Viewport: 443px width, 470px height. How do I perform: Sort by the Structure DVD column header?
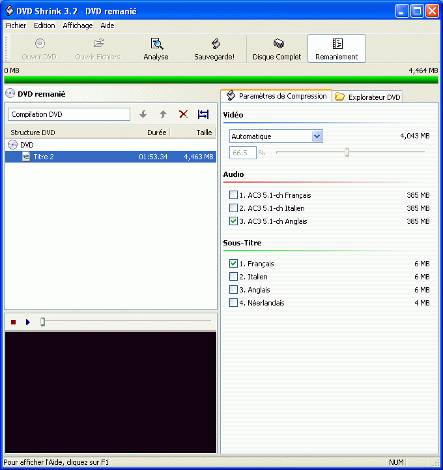(x=64, y=133)
